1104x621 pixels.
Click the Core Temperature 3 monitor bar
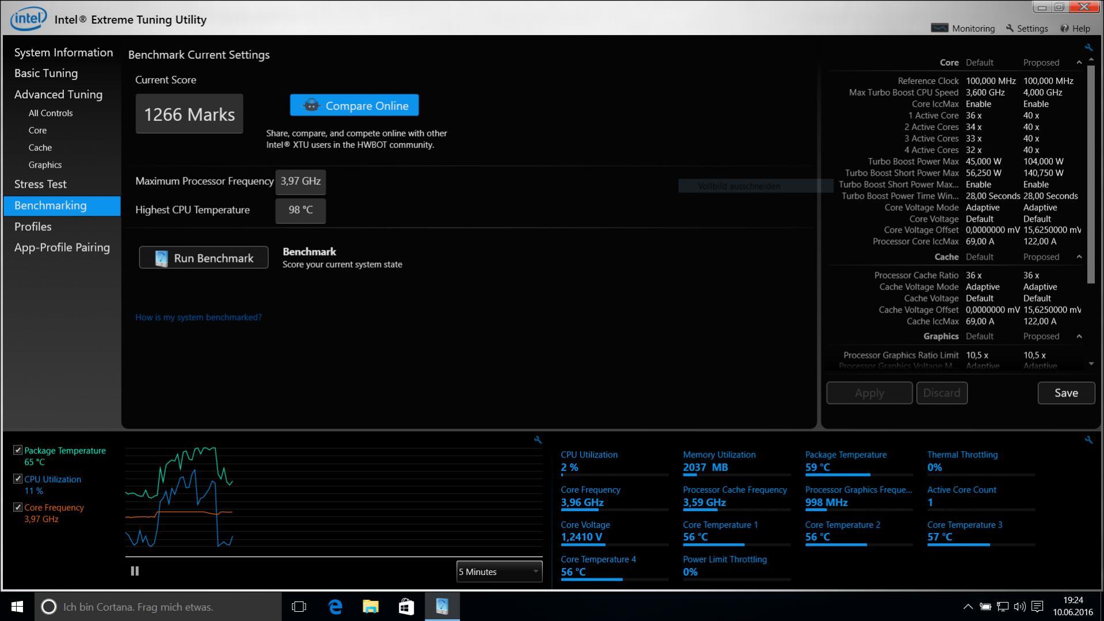(981, 544)
